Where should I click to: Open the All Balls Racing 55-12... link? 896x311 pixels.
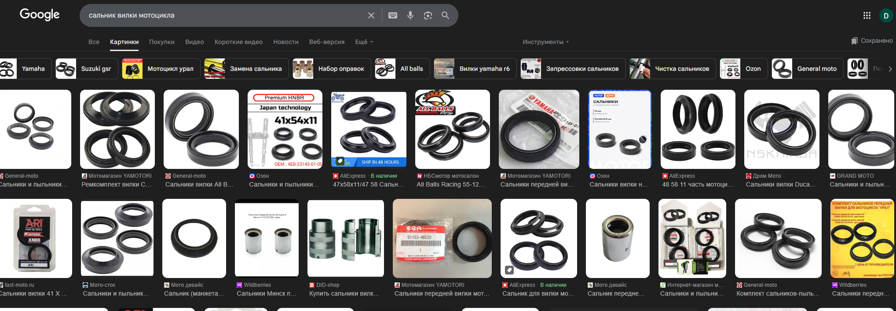(450, 184)
